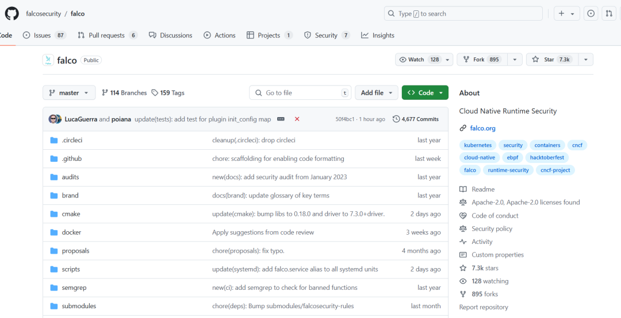This screenshot has height=318, width=621.
Task: Open the green Code dropdown button
Action: [x=425, y=92]
